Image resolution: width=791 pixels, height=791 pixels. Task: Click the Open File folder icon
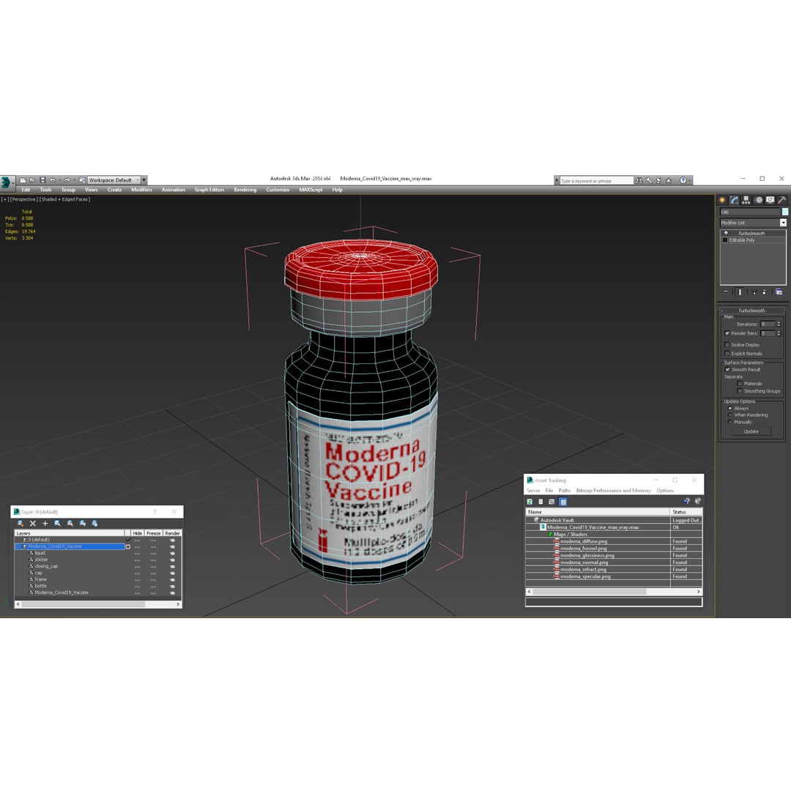coord(32,180)
